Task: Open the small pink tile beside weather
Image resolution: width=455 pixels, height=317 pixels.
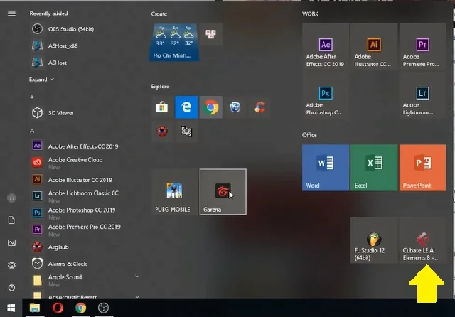Action: (x=211, y=34)
